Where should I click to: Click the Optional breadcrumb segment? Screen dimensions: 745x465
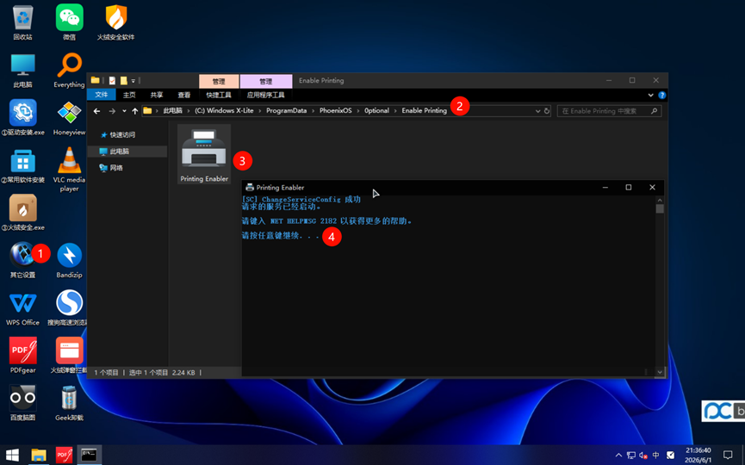[x=376, y=111]
